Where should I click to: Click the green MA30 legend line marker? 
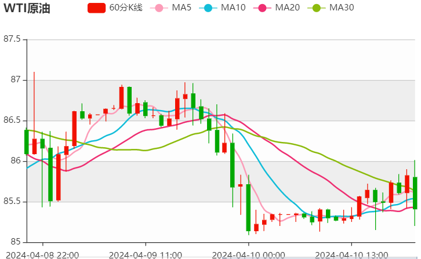[x=320, y=8]
